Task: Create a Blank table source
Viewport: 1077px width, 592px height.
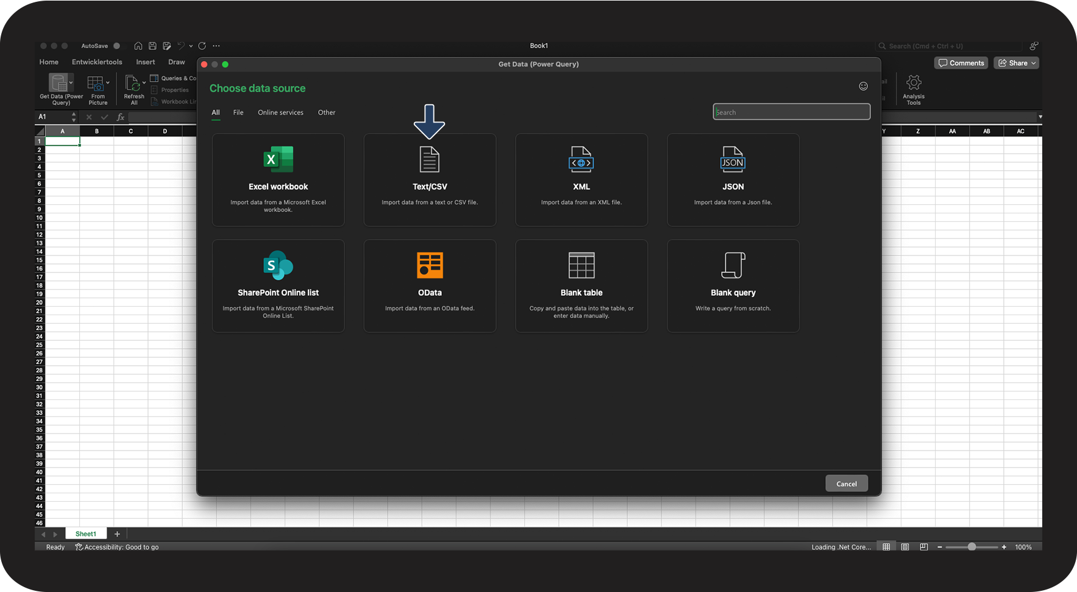Action: point(581,286)
